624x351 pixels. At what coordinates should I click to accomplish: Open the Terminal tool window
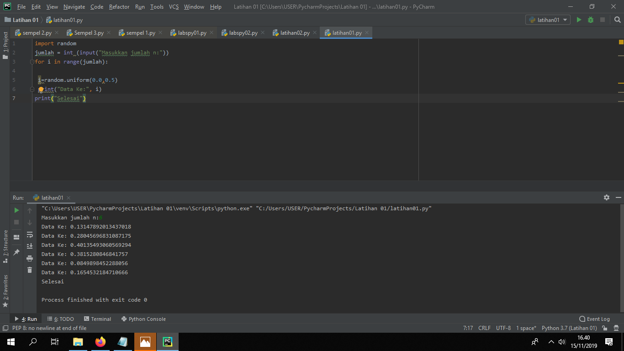[x=97, y=319]
